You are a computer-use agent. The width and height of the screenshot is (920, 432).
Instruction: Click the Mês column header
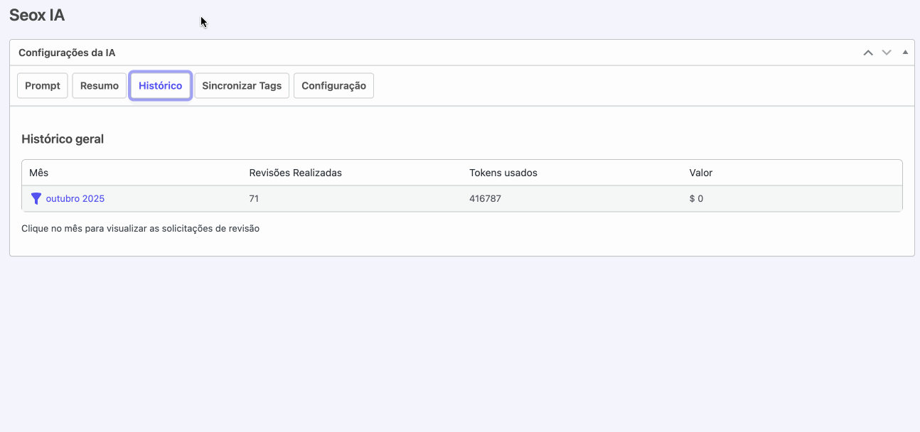(x=38, y=173)
